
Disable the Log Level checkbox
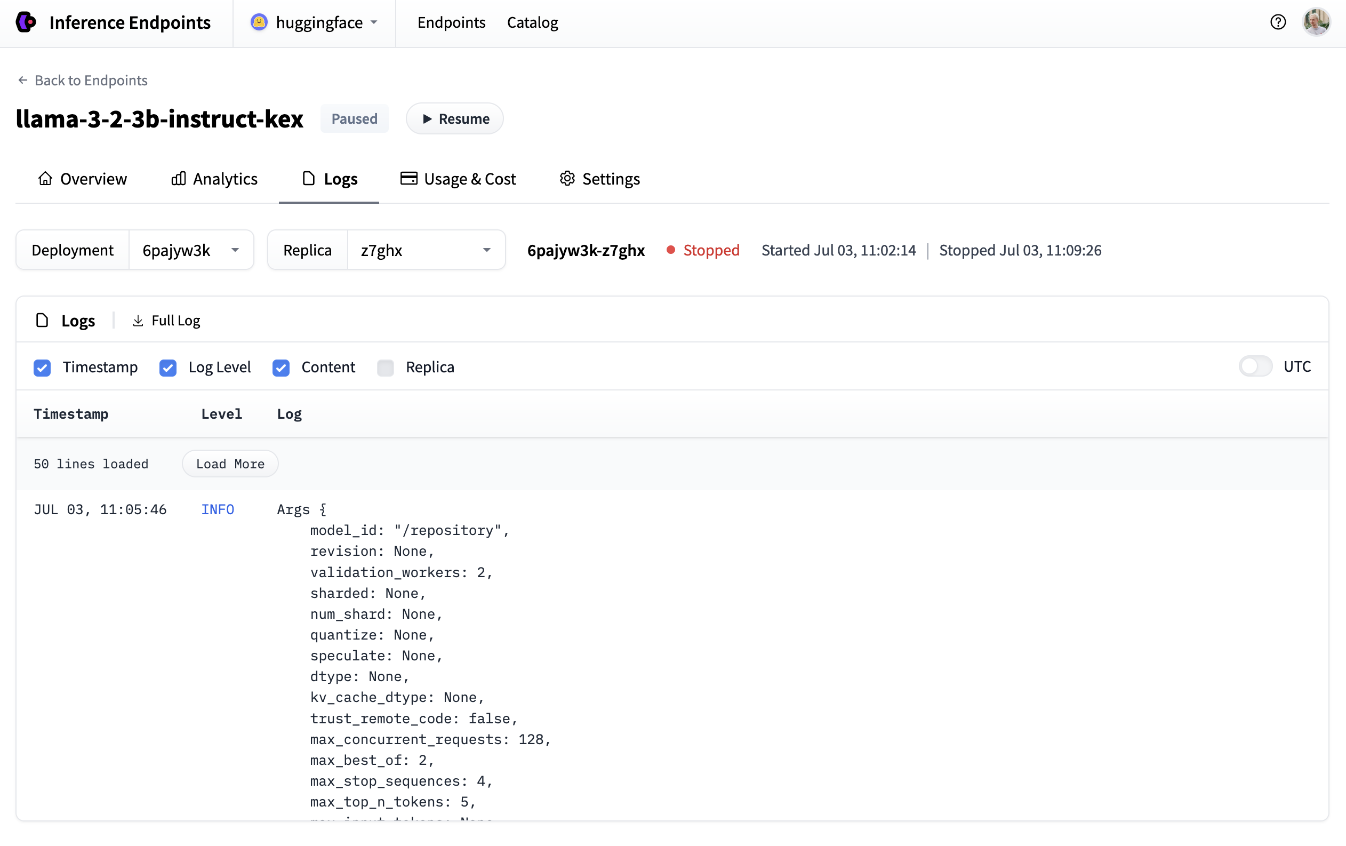[167, 368]
